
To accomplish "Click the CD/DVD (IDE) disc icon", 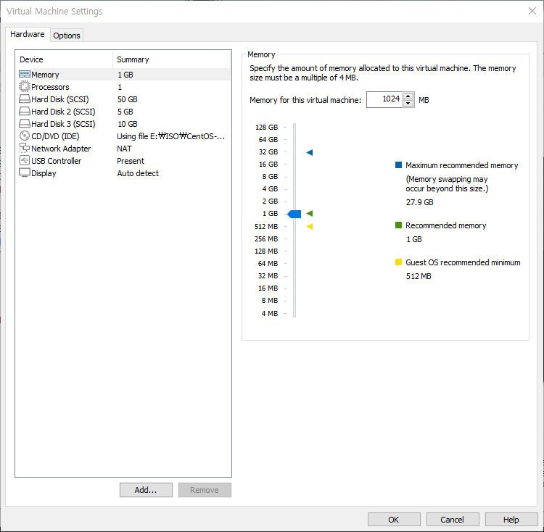I will click(24, 136).
